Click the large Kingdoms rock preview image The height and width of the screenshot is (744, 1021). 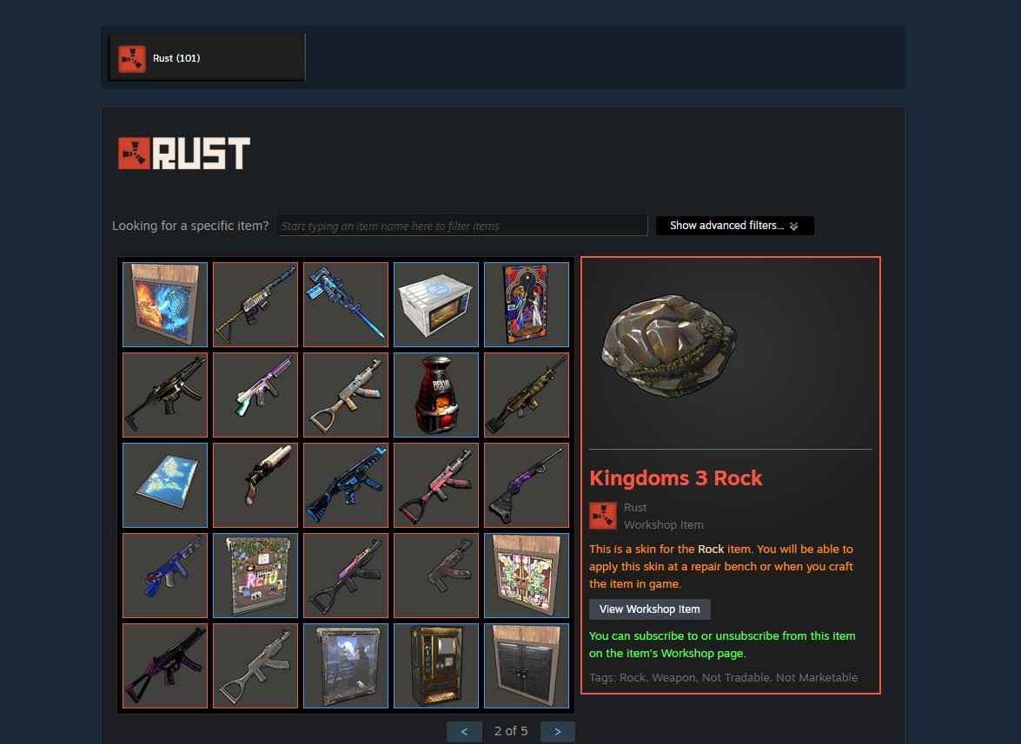(669, 346)
